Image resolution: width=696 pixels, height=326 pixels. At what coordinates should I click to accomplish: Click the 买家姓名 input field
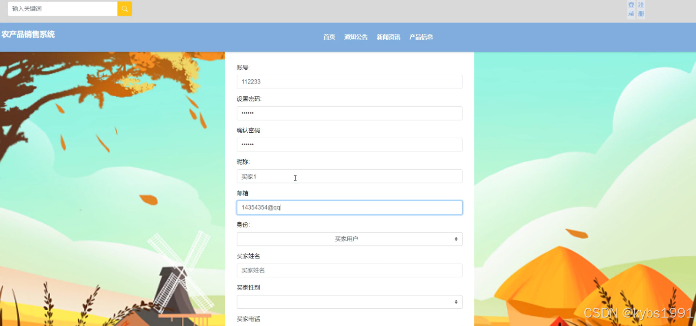tap(349, 270)
